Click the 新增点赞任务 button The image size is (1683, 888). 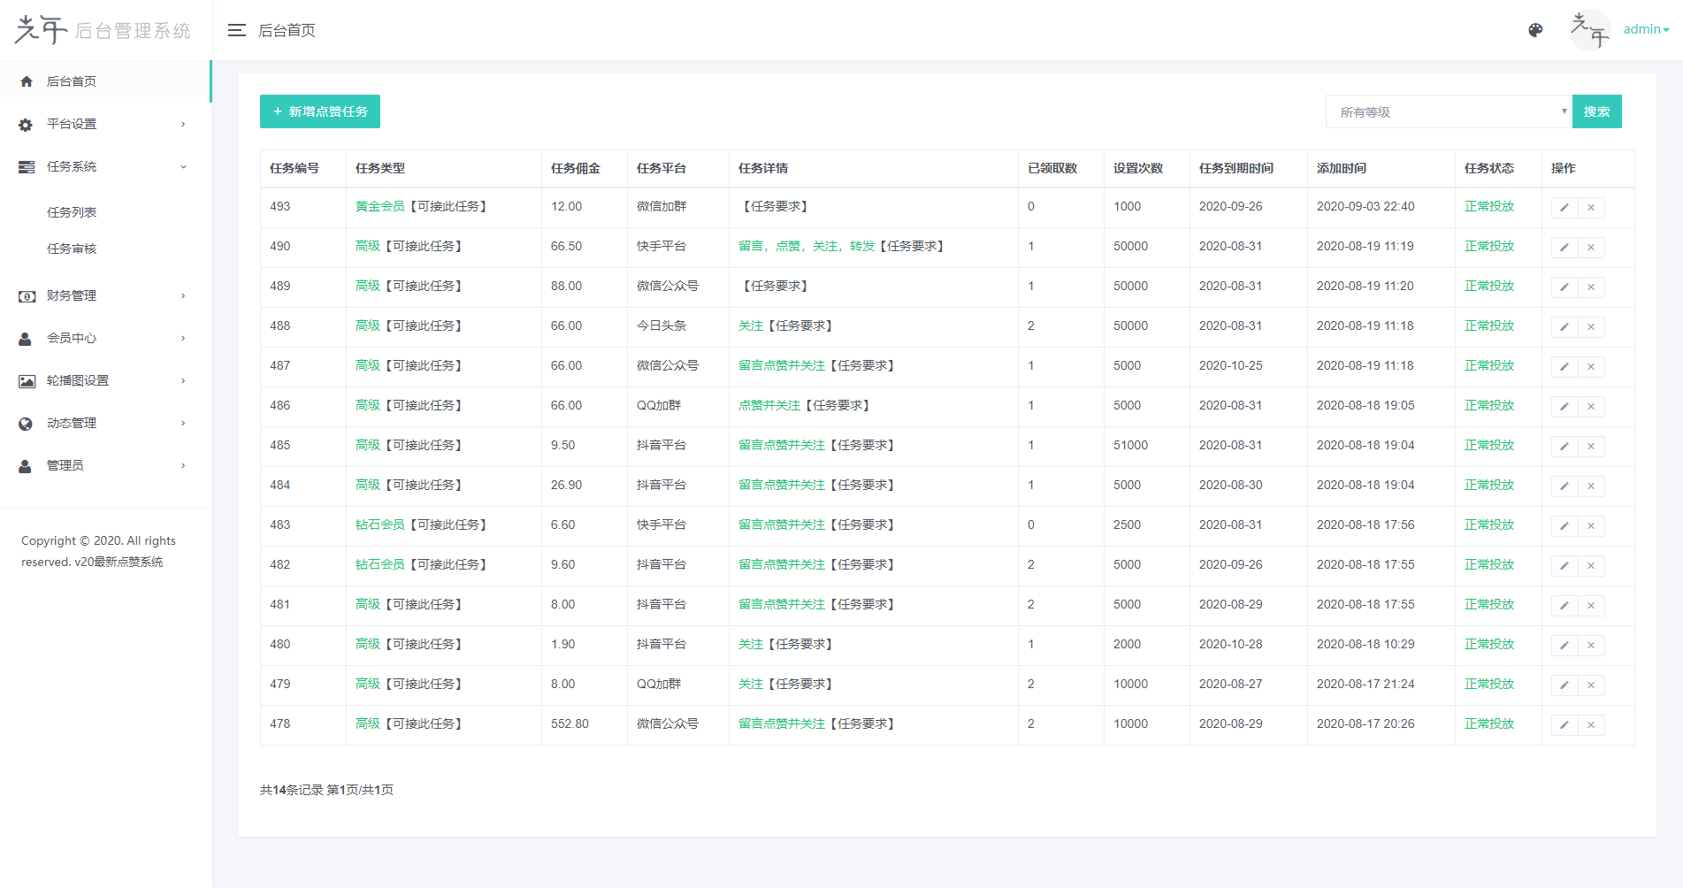(x=319, y=111)
